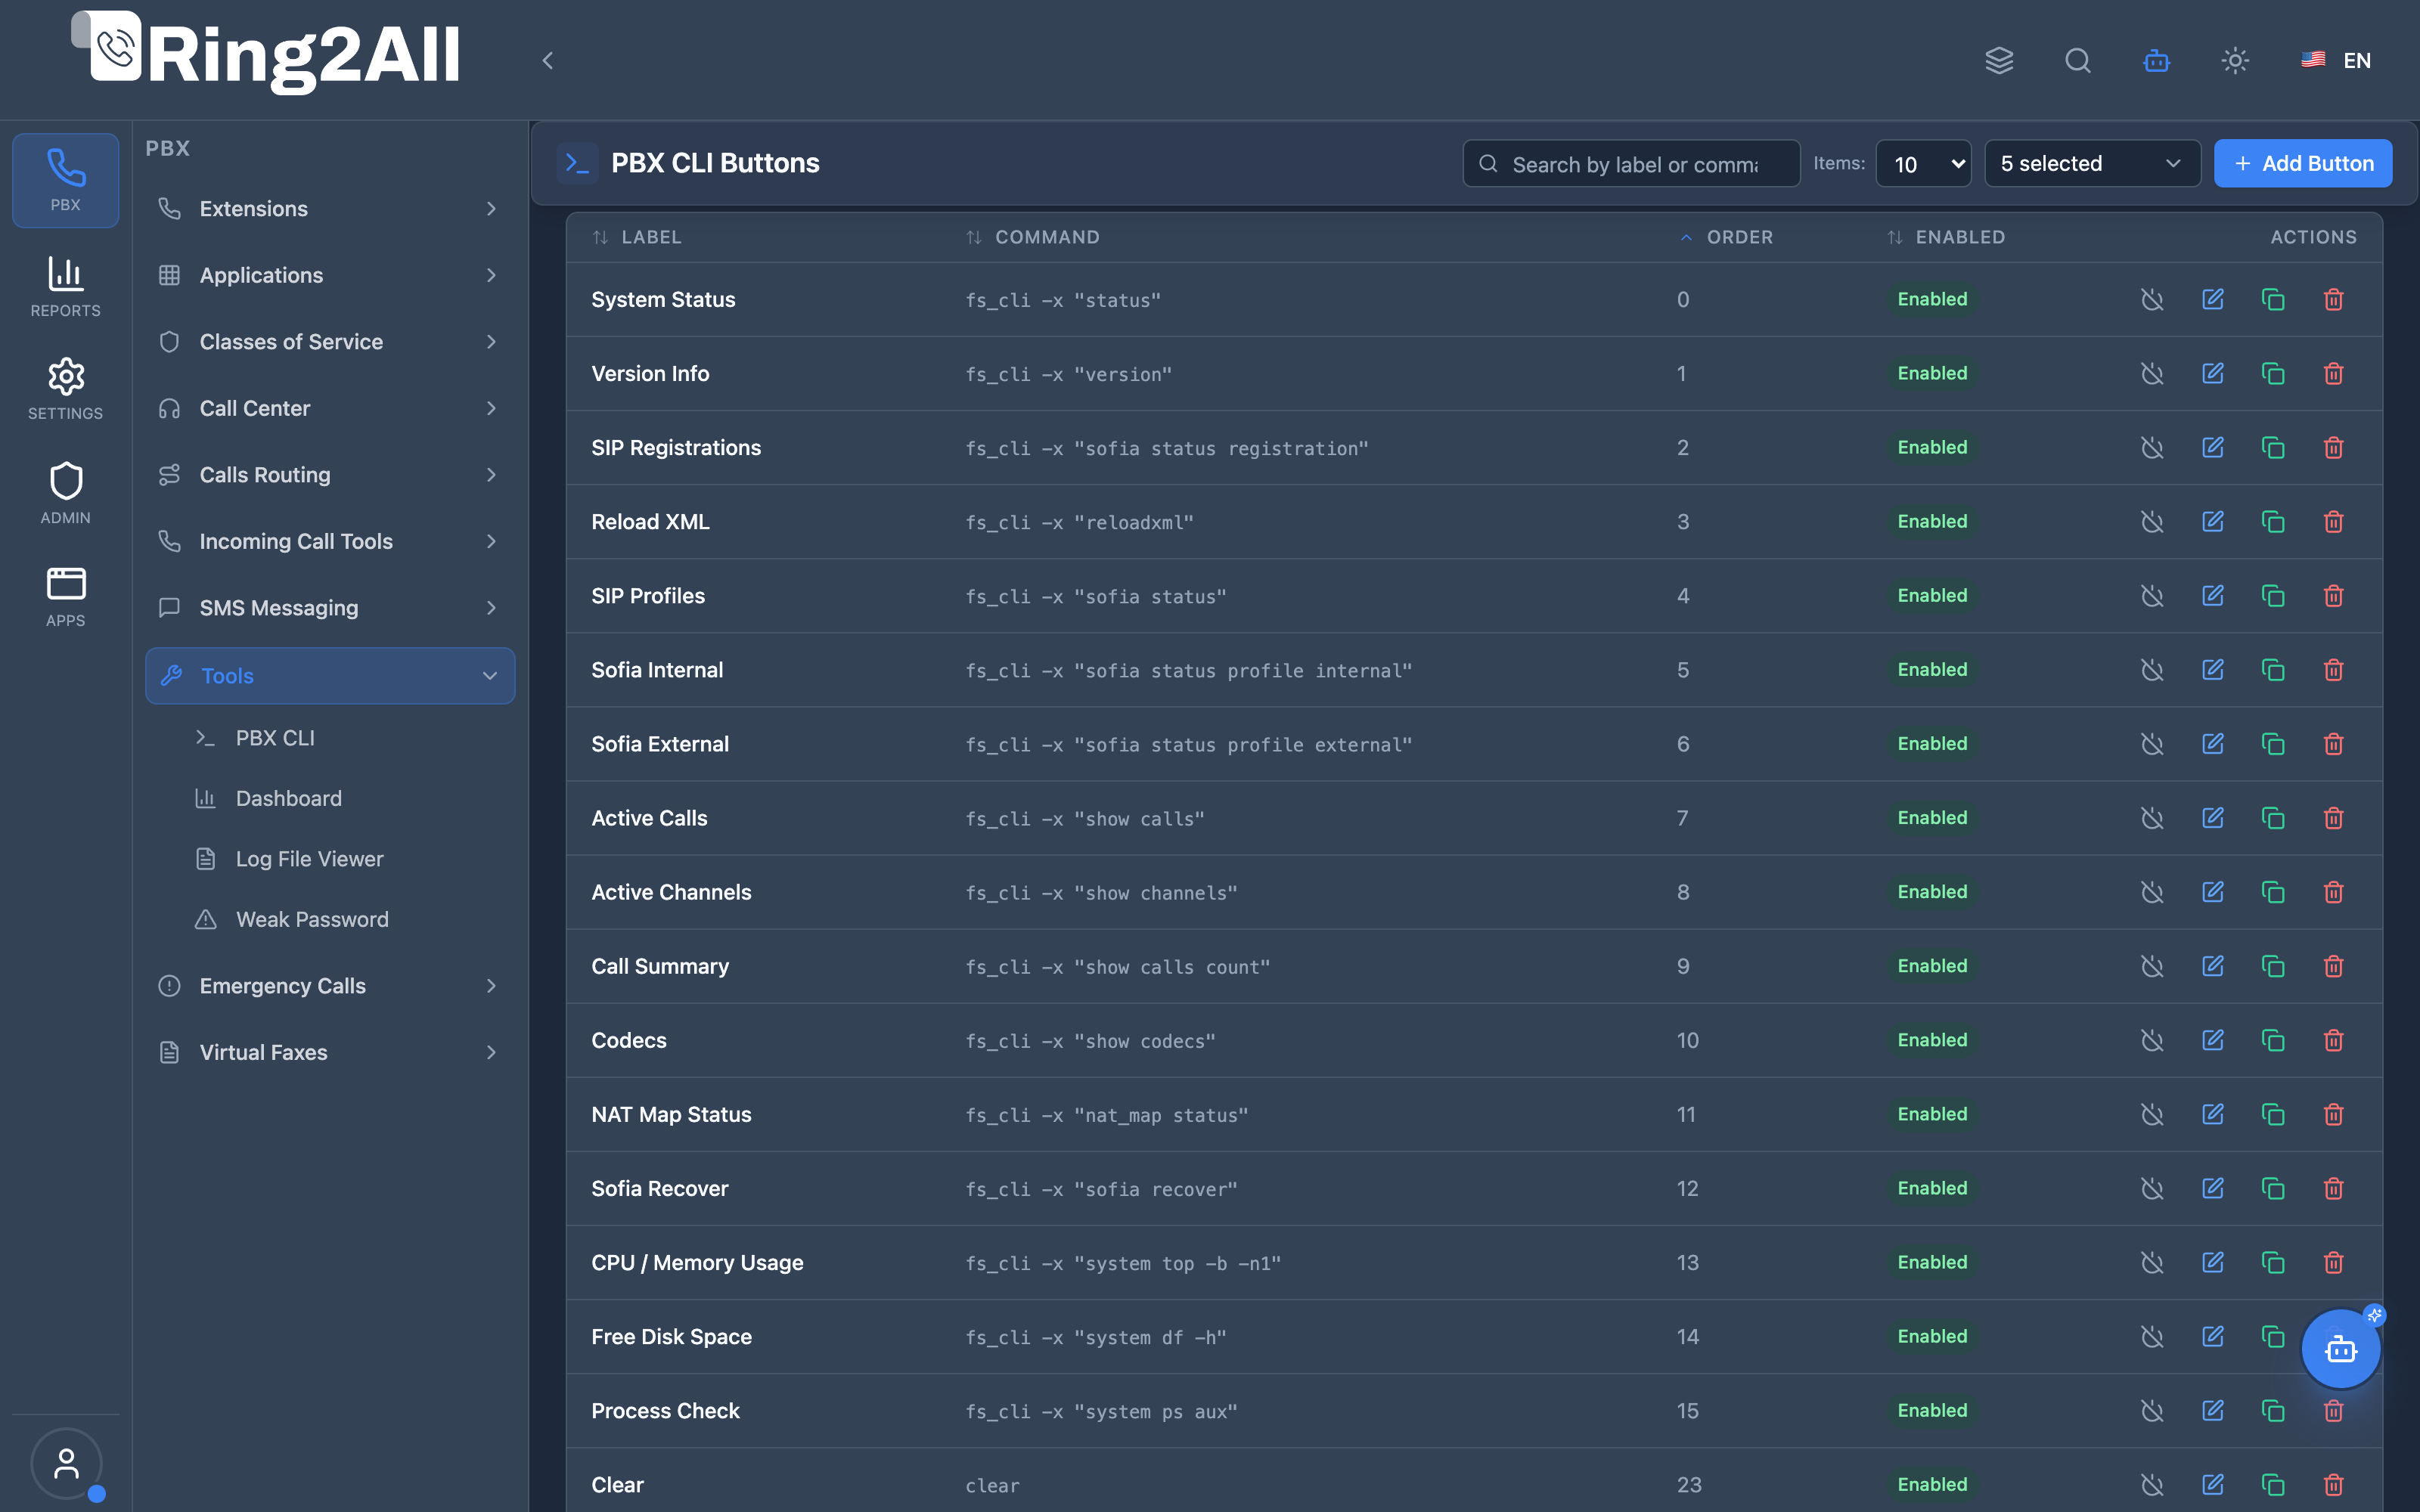Duplicate the Codecs entry
Screen dimensions: 2420x1512
(x=2273, y=1040)
